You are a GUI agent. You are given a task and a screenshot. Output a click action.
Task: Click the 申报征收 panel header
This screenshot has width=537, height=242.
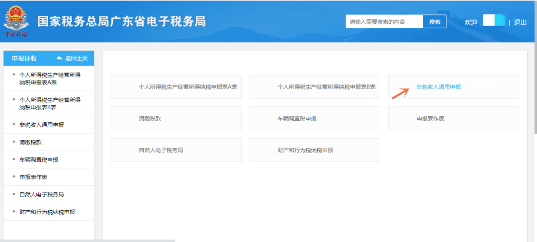(x=25, y=58)
